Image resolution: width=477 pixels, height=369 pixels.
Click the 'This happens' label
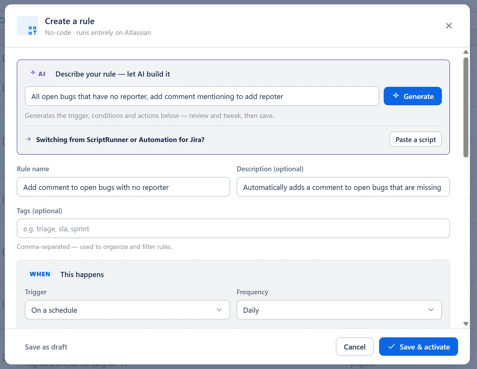tap(82, 275)
